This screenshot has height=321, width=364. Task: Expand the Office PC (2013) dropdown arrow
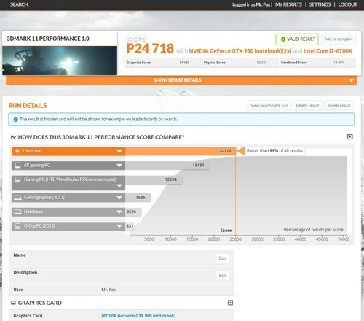pos(119,226)
